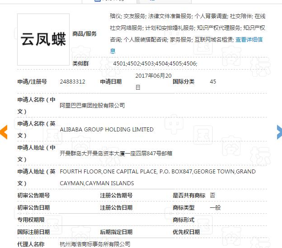The width and height of the screenshot is (282, 248).
Task: Click the applicant name 阿里巴巴集团控股有限公司
Action: pyautogui.click(x=92, y=105)
